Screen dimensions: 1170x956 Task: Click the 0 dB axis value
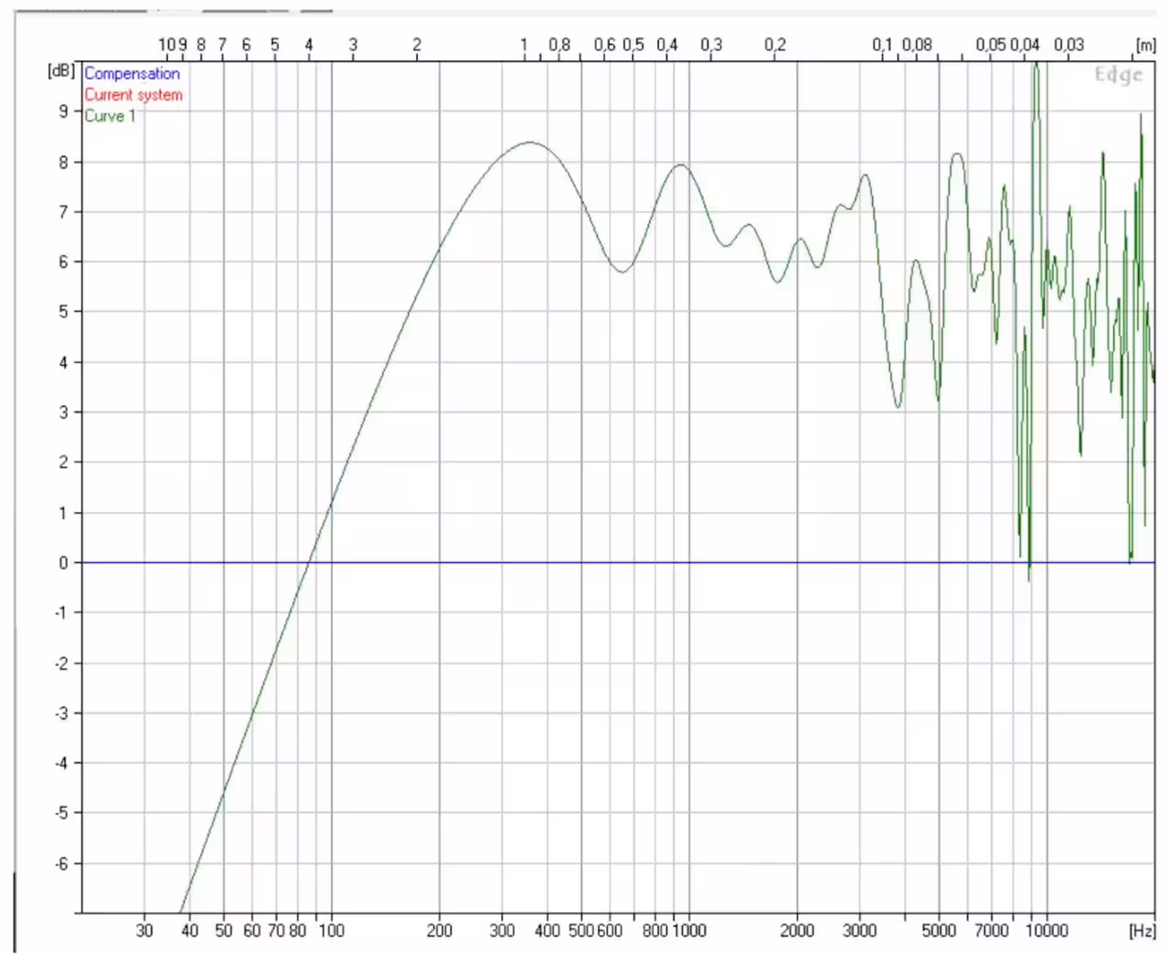[63, 563]
